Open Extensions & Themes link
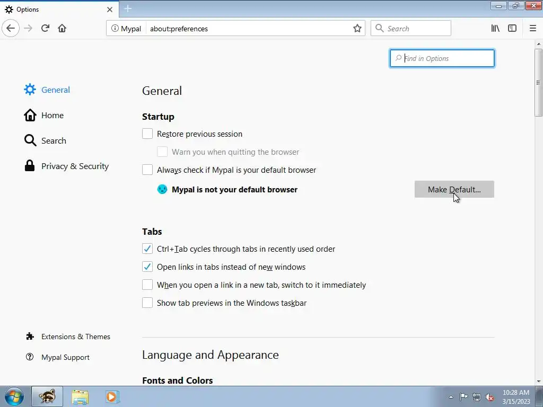Viewport: 543px width, 407px height. click(x=68, y=337)
